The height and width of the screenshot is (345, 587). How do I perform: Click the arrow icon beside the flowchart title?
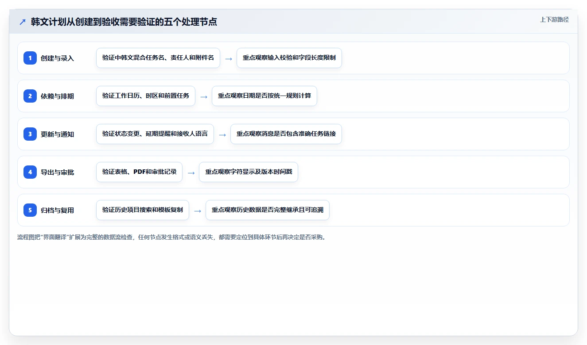(x=23, y=22)
